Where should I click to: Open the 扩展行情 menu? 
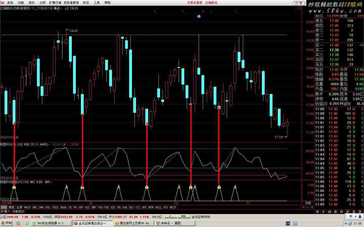55,3
